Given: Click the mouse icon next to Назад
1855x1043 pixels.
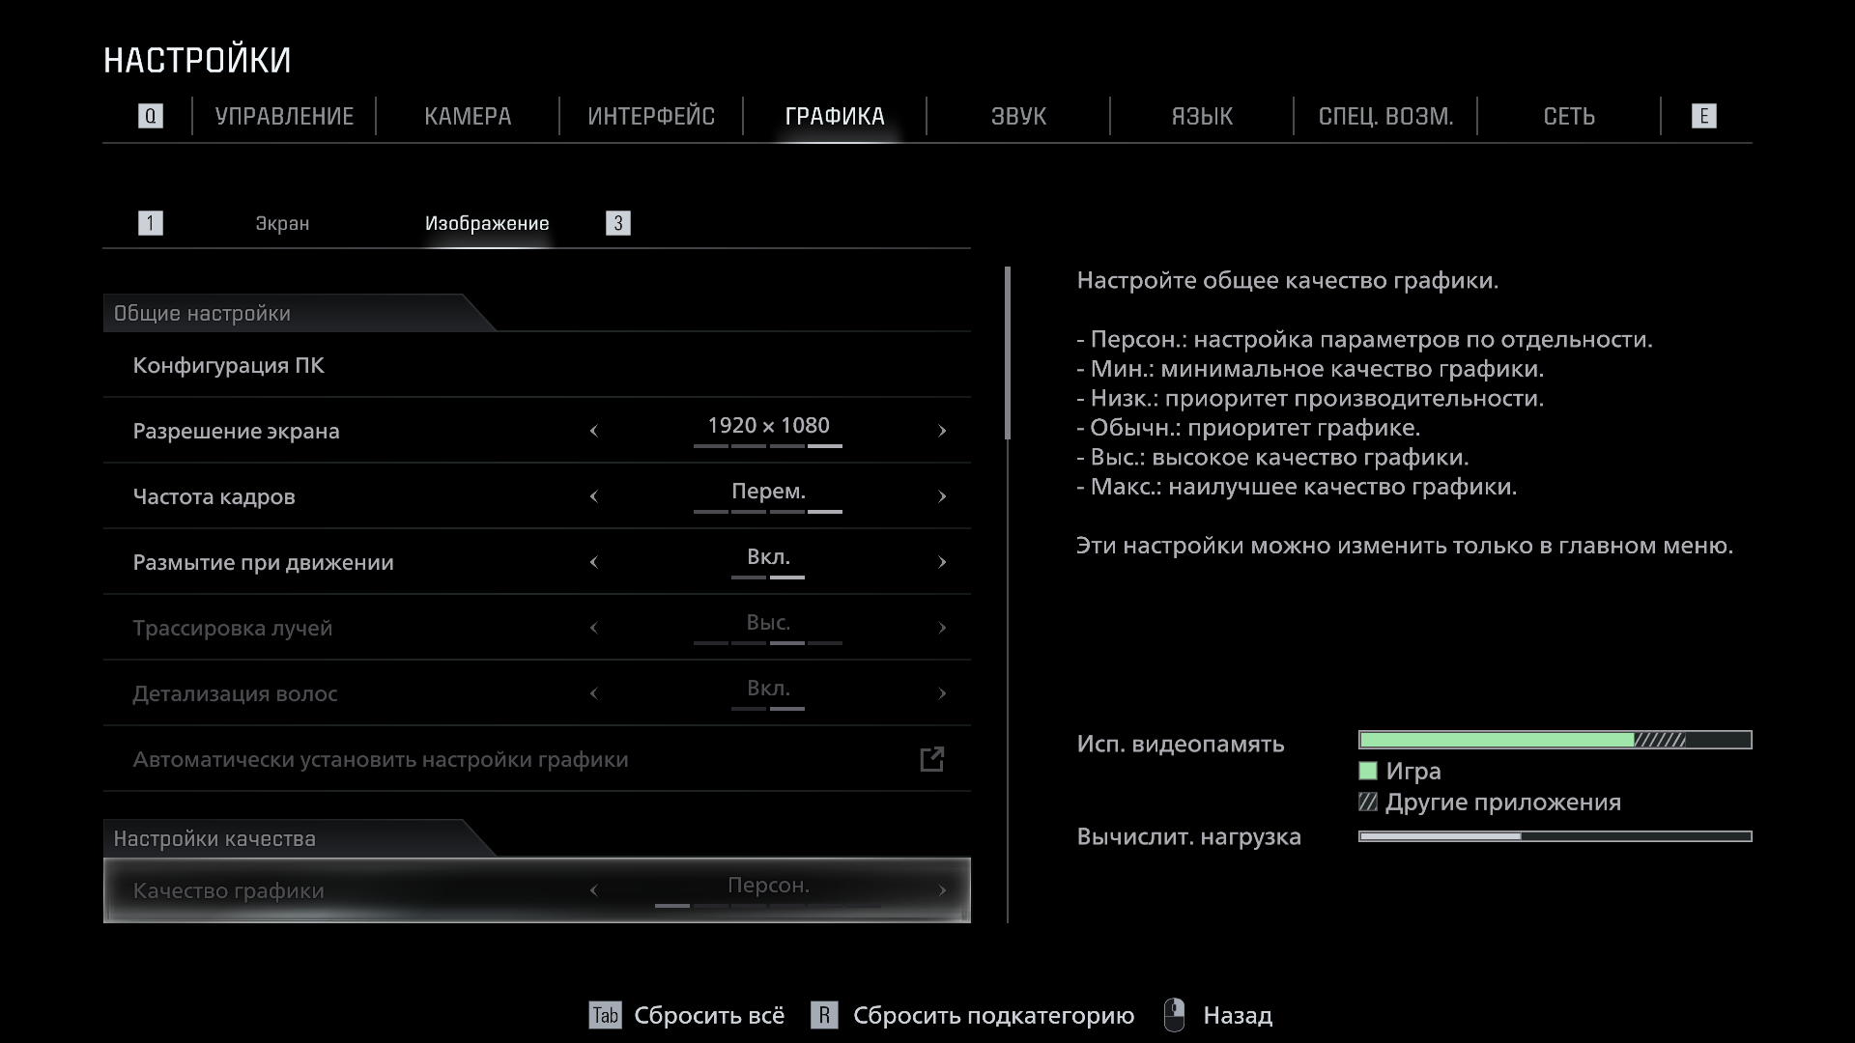Looking at the screenshot, I should [x=1174, y=1015].
